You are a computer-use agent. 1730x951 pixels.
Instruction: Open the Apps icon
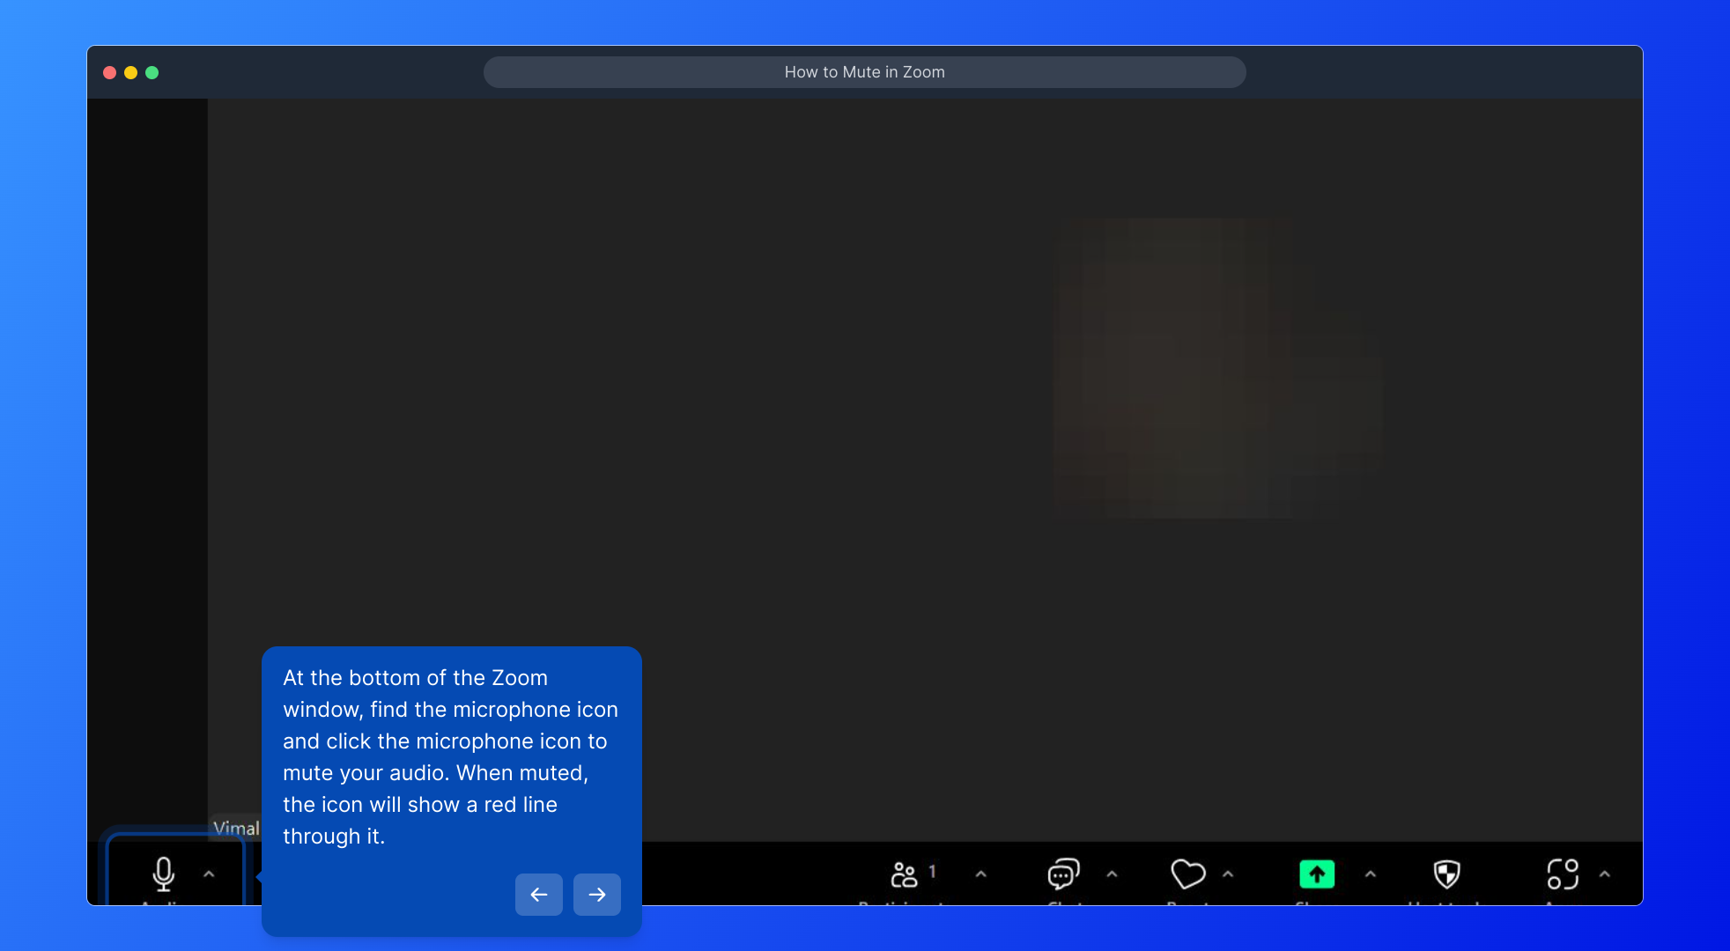1563,874
